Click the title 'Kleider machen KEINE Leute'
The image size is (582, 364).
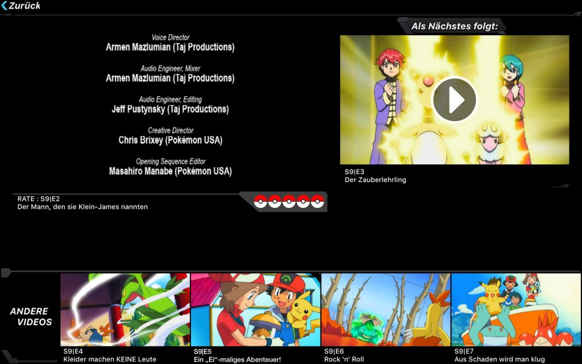coord(110,359)
